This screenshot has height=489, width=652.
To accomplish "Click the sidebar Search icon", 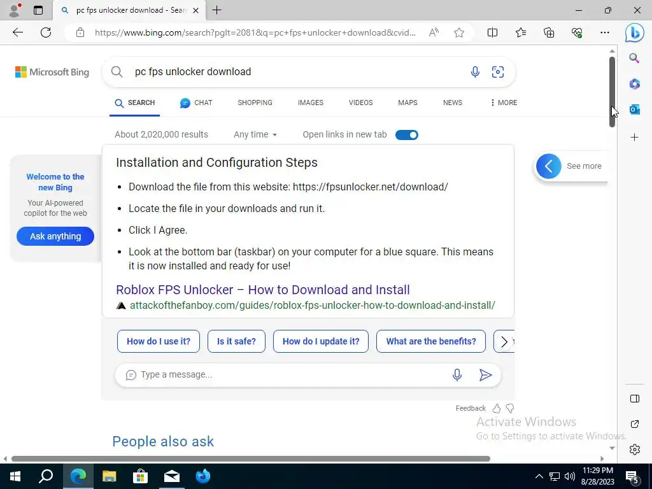I will (x=634, y=58).
